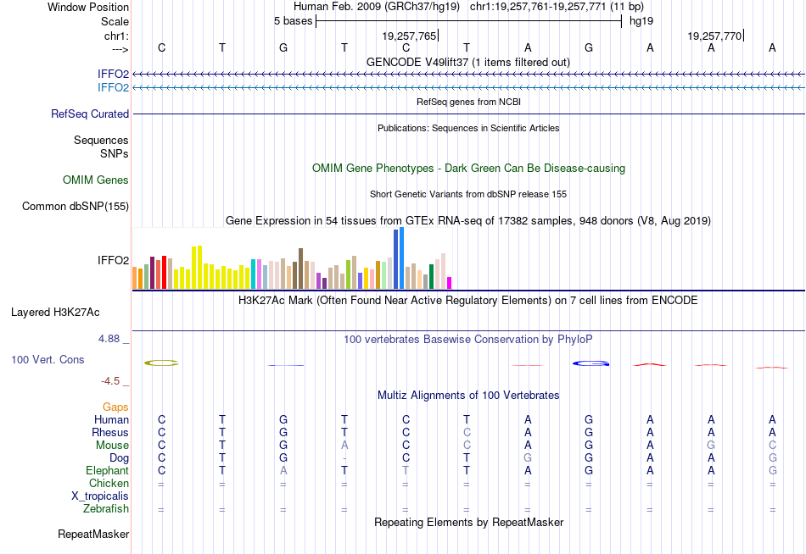Image resolution: width=806 pixels, height=554 pixels.
Task: Click the 19,257,765 position marker
Action: (410, 36)
